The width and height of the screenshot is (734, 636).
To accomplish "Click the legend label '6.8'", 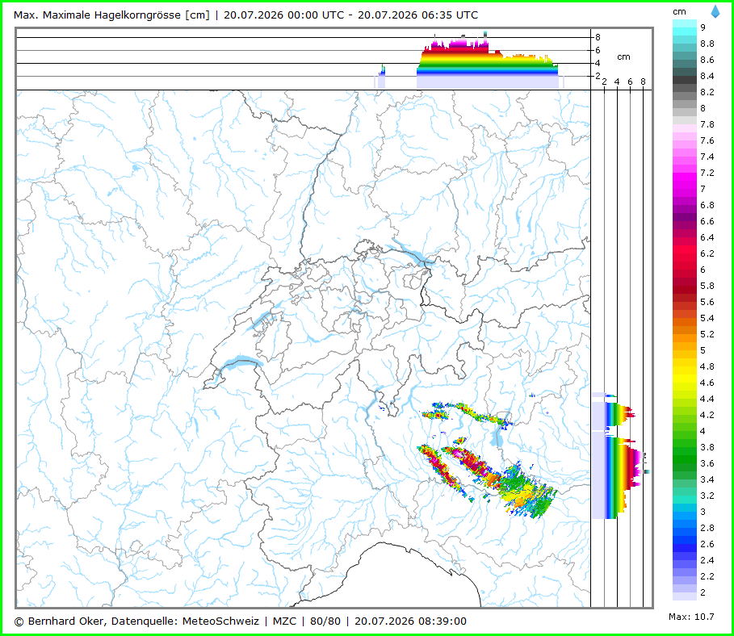I will (x=707, y=205).
